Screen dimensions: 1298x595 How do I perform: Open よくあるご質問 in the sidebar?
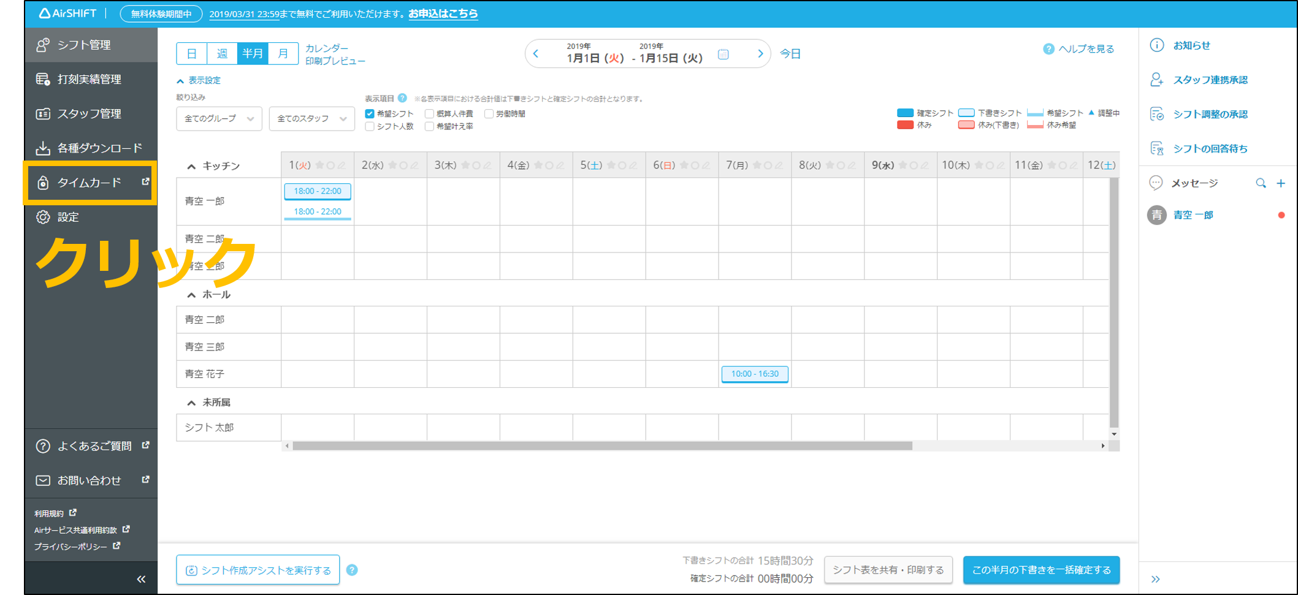(91, 446)
